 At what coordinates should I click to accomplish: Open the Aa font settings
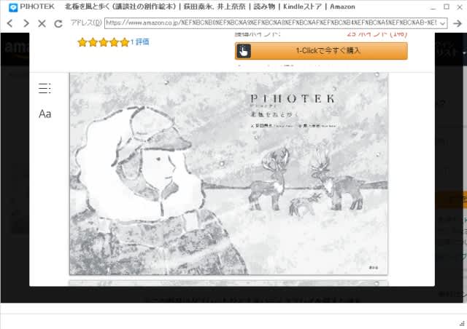tap(45, 114)
